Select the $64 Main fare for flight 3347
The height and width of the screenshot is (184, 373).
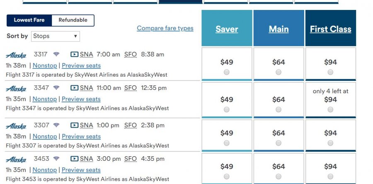(279, 109)
